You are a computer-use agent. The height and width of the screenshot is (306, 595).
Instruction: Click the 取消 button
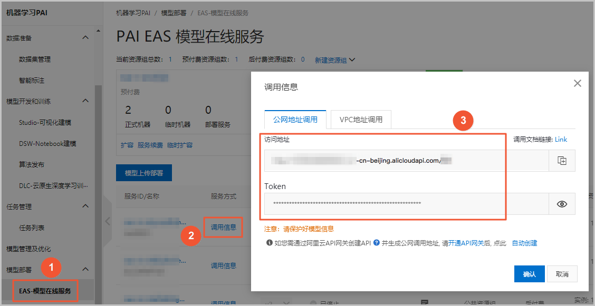(562, 274)
